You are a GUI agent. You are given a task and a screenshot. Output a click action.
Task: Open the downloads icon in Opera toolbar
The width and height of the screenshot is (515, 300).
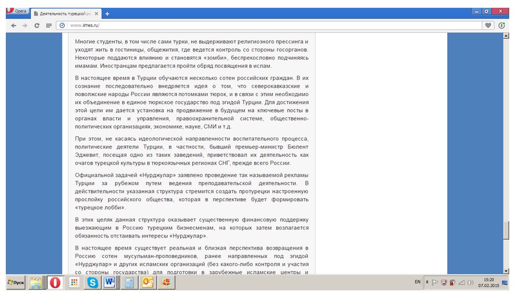pyautogui.click(x=501, y=25)
